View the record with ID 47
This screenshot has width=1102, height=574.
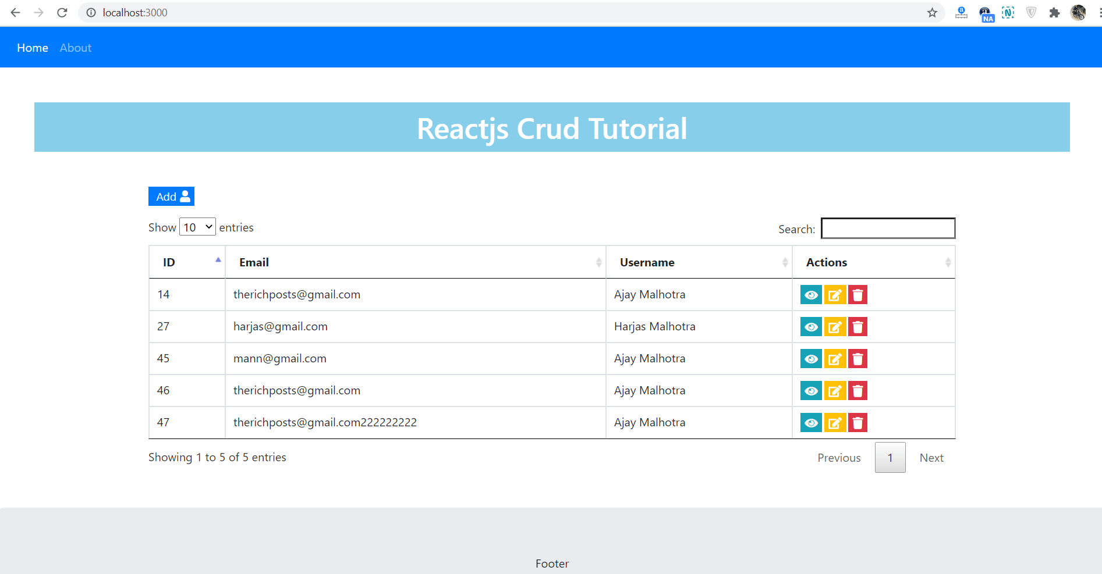(x=811, y=422)
